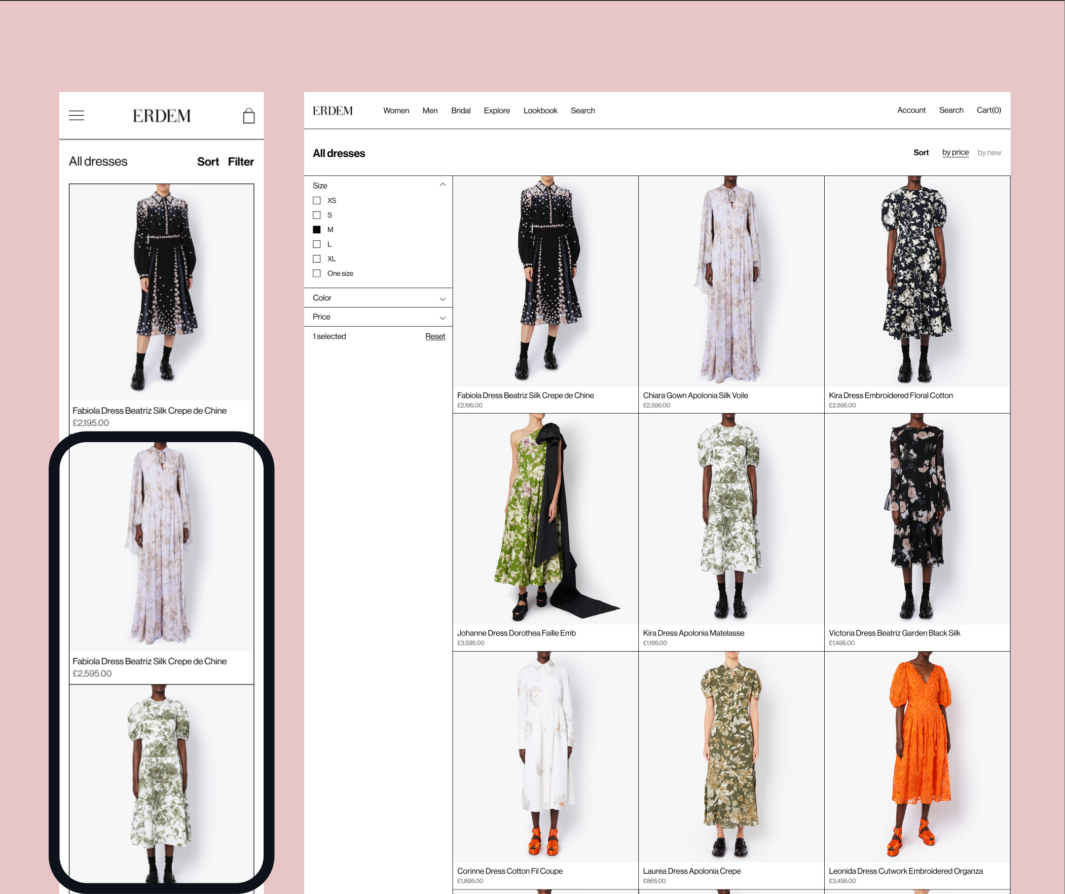Open the mobile shopping bag icon

tap(248, 116)
